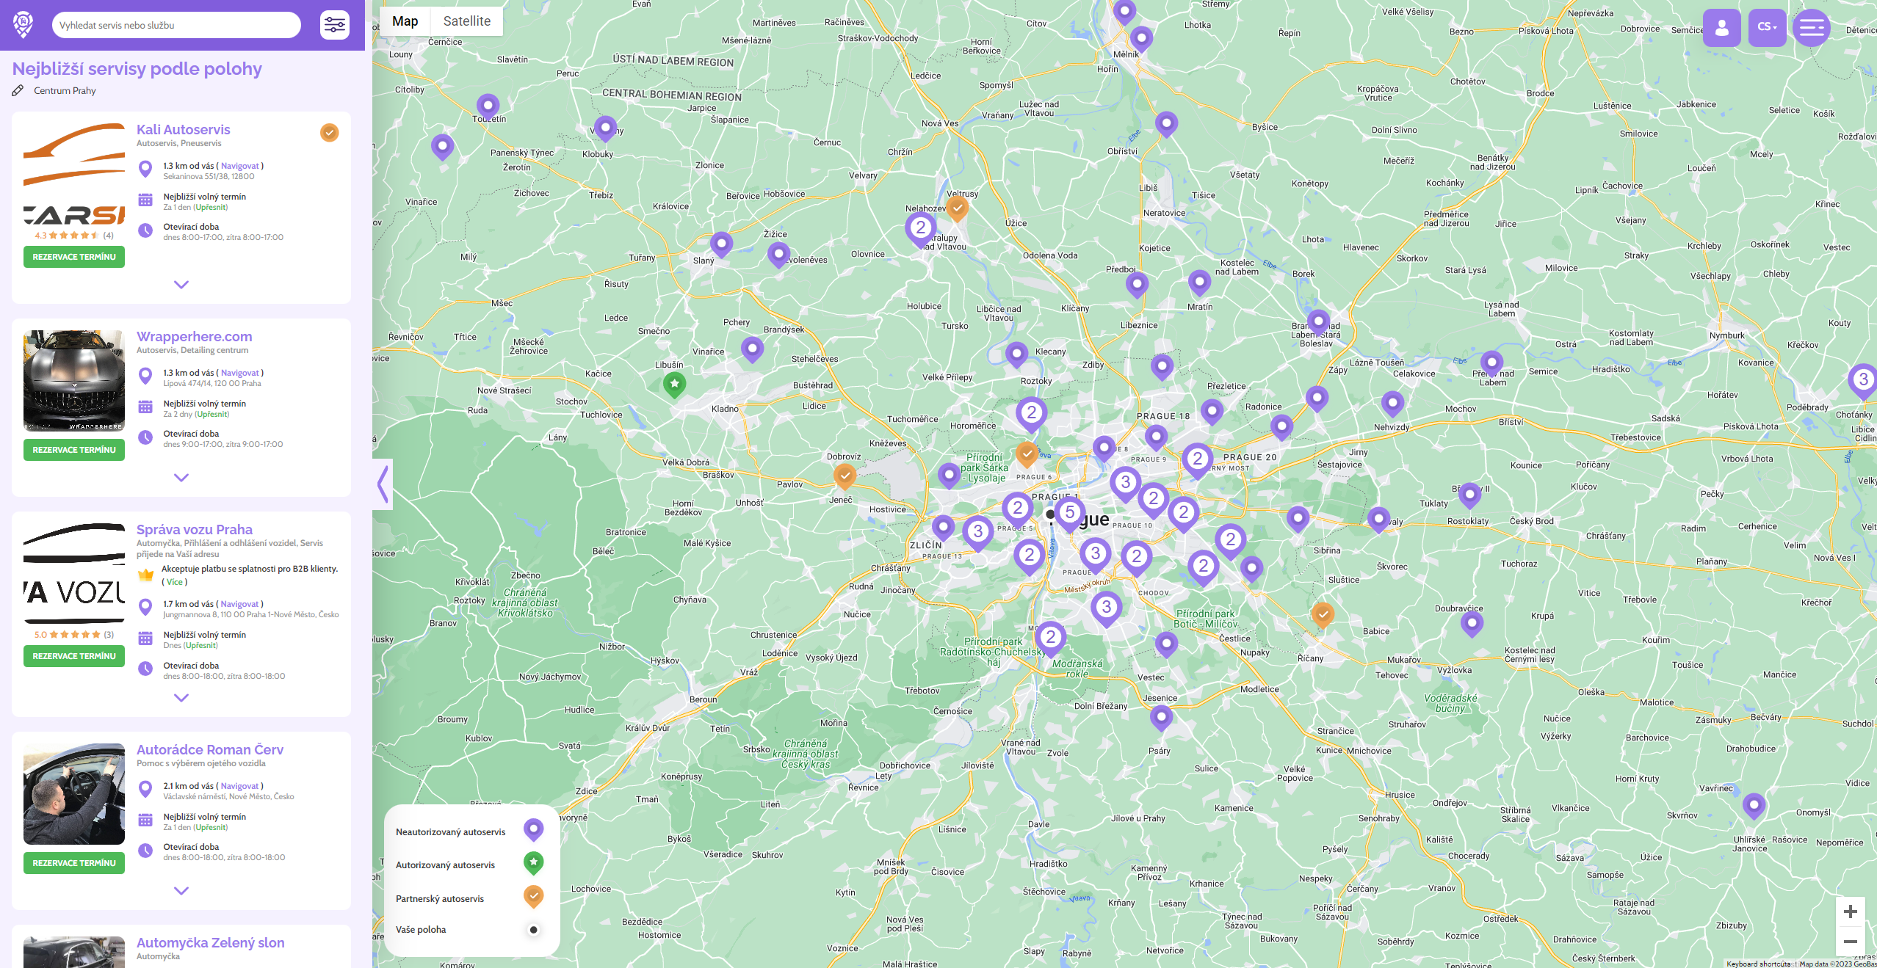Click the purple marker near Doubravčice
Screen dimensions: 1877x968
pos(1472,625)
